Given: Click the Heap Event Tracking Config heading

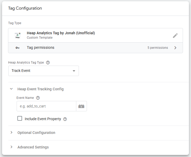Looking at the screenshot, I should [x=40, y=89].
